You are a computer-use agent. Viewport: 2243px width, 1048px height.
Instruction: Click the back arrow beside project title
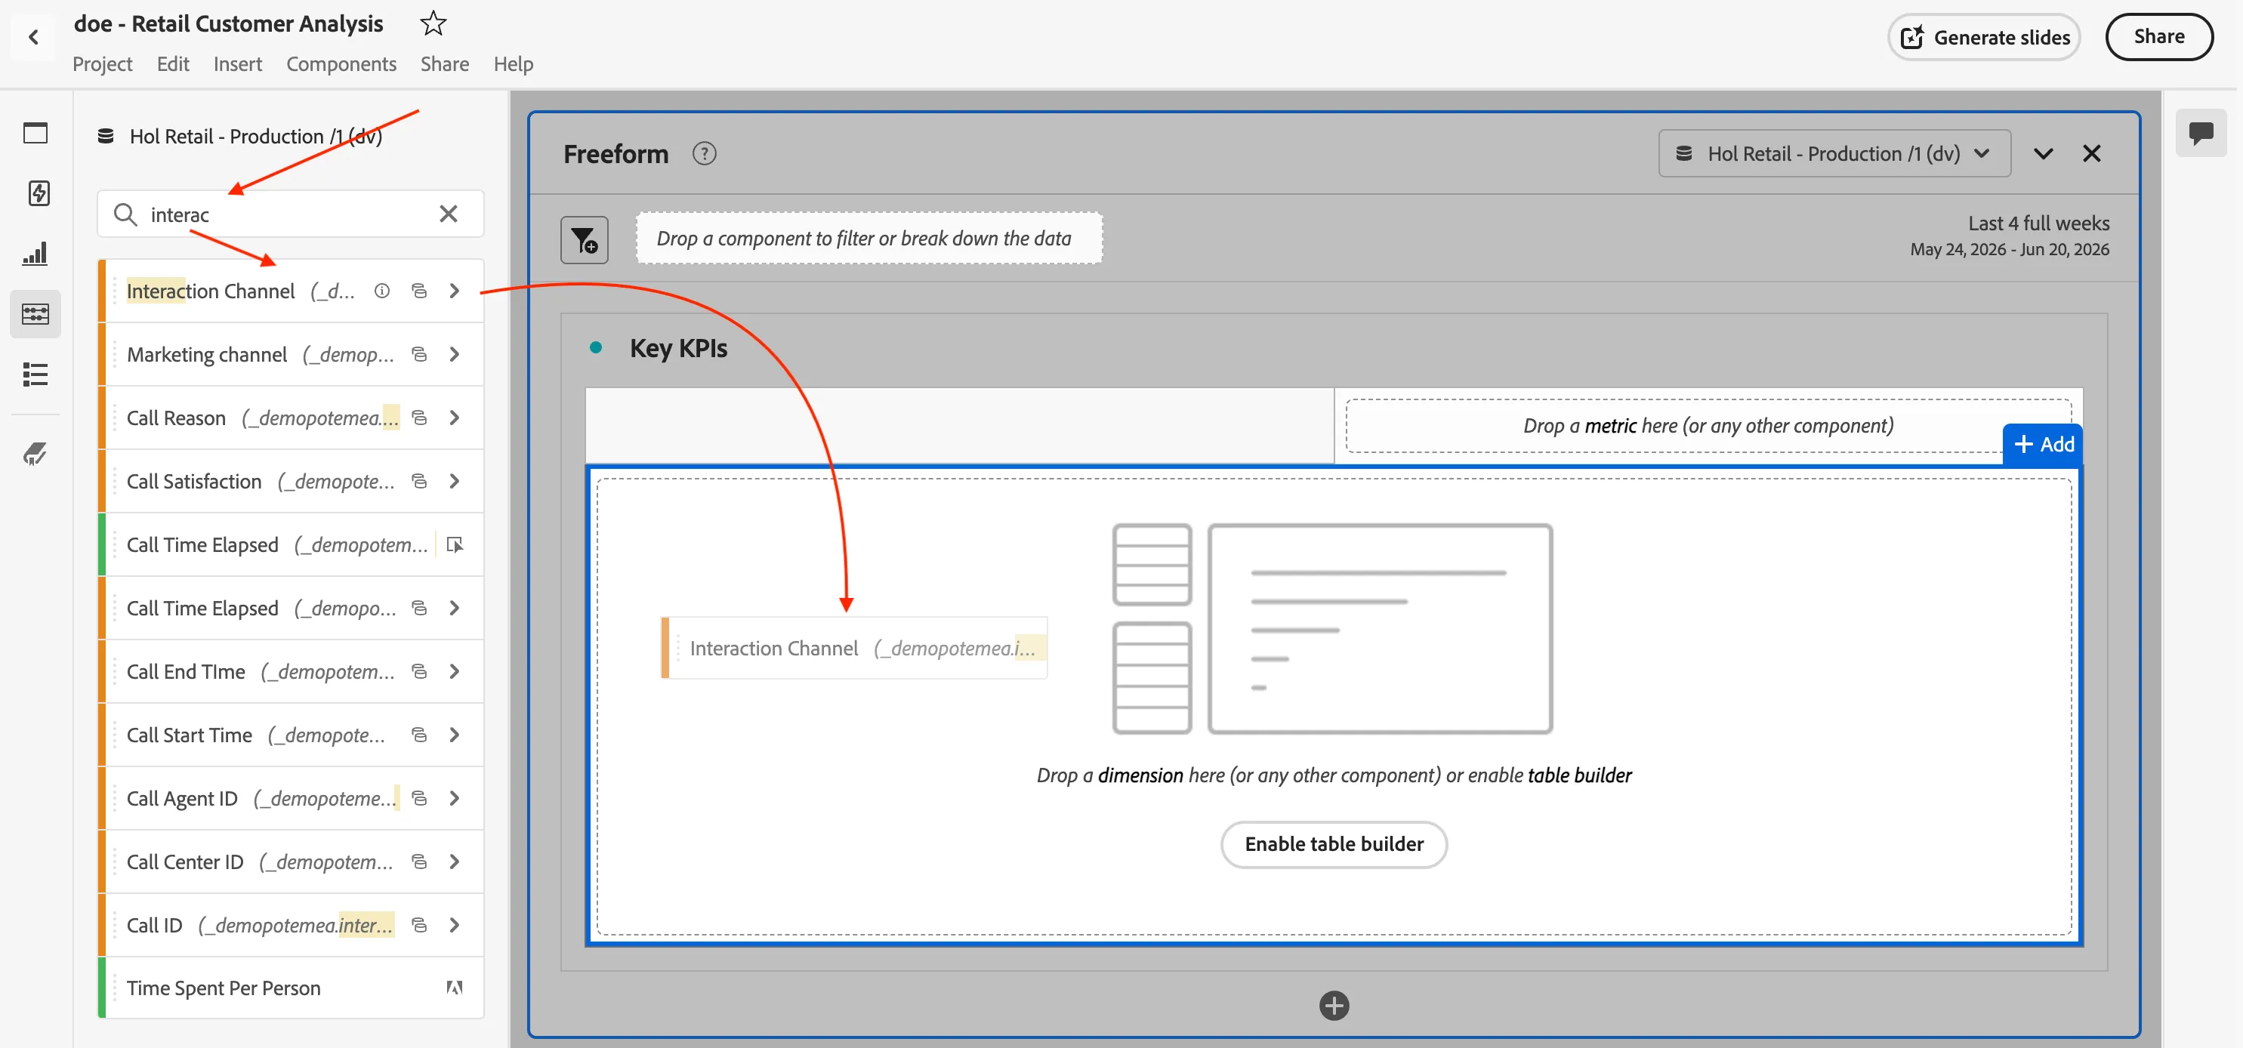pyautogui.click(x=33, y=36)
